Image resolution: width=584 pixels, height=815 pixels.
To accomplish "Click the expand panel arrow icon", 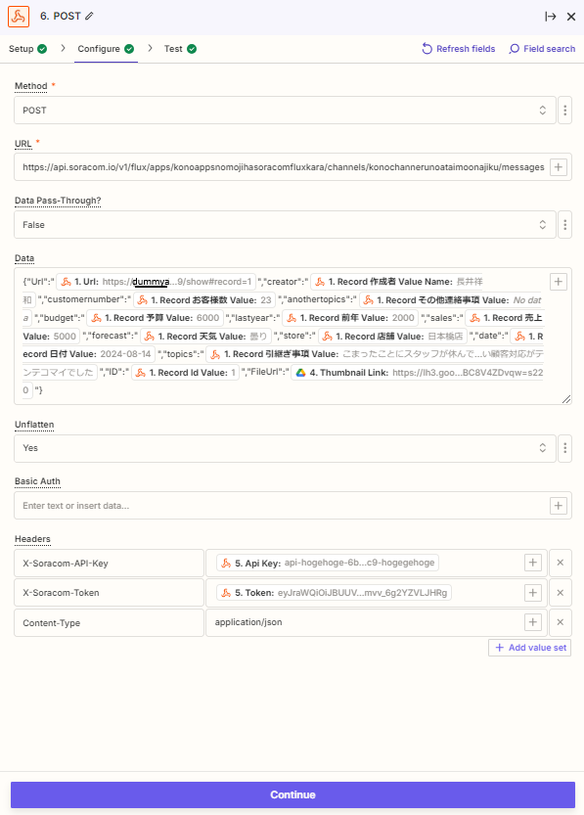I will point(550,17).
